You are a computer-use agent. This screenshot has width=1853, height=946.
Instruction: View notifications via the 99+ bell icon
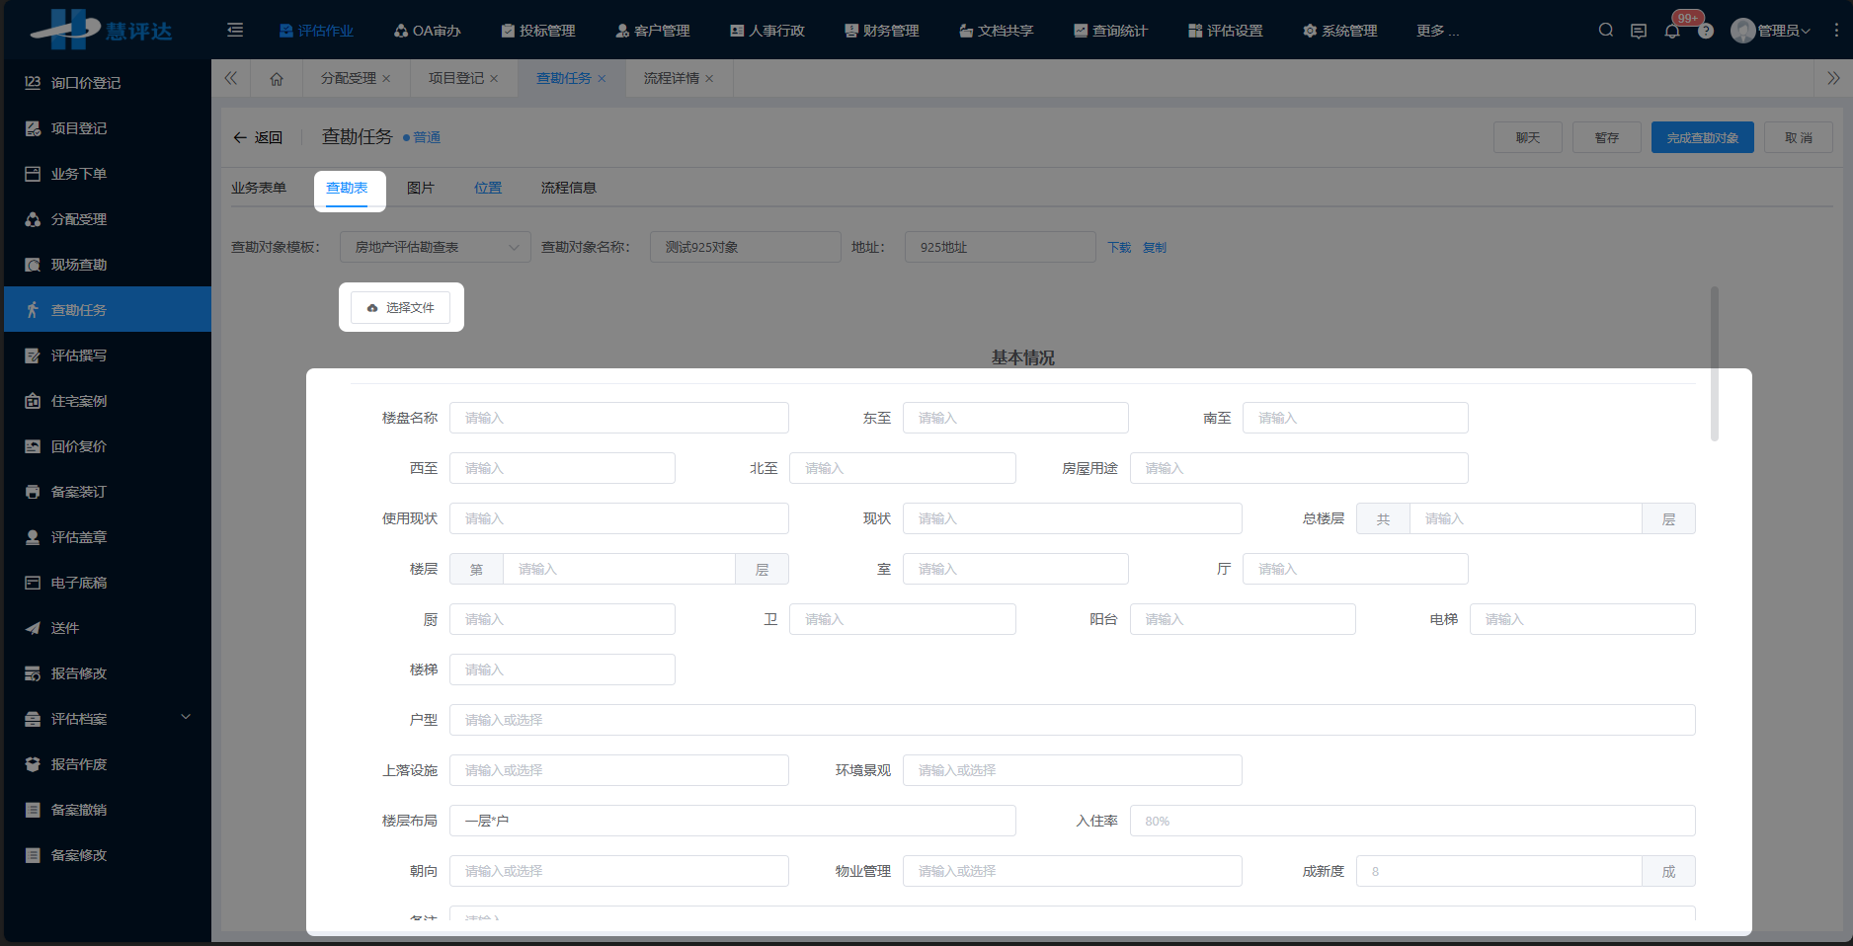tap(1672, 30)
